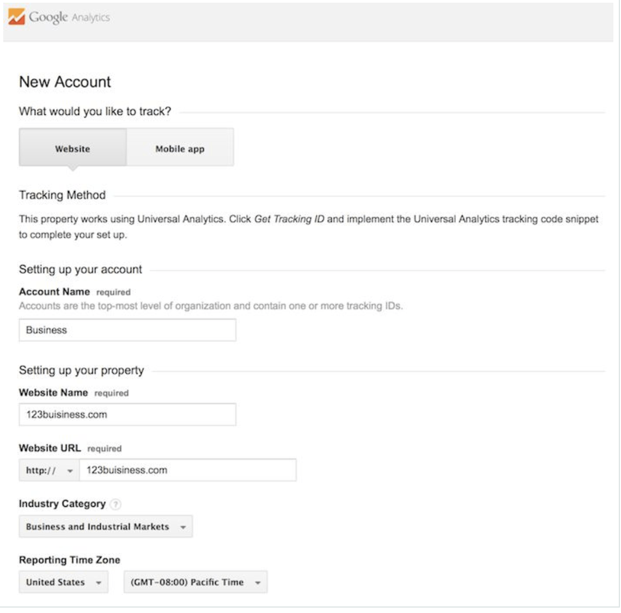This screenshot has height=613, width=621.
Task: Click the italic Get Tracking ID text
Action: point(289,219)
